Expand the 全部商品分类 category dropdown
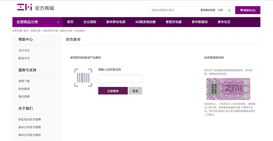This screenshot has height=141, width=273. click(x=37, y=22)
